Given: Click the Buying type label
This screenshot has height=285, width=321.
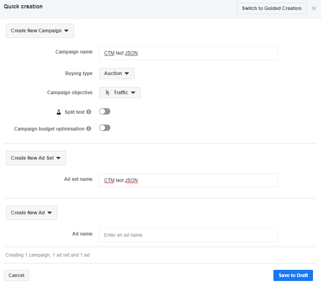Looking at the screenshot, I should (79, 73).
